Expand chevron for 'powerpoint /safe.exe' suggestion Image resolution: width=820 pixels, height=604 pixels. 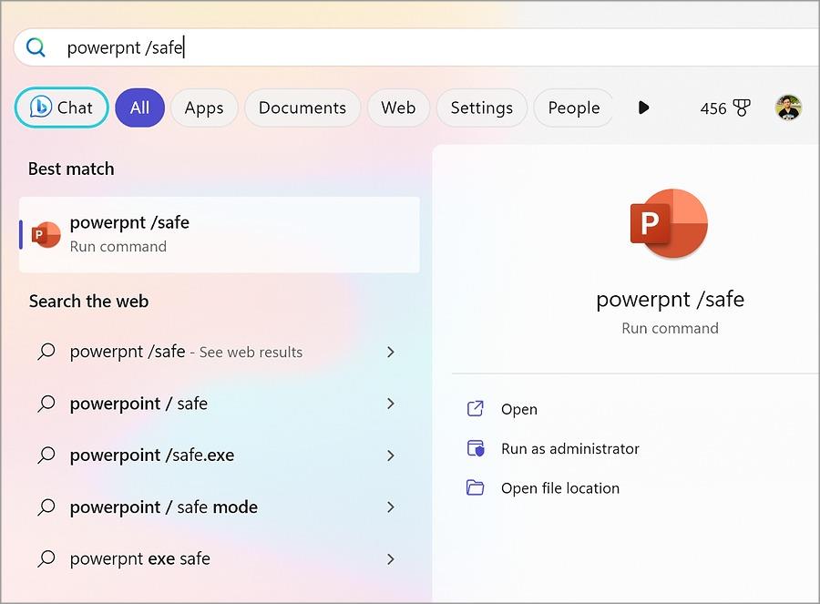click(391, 456)
